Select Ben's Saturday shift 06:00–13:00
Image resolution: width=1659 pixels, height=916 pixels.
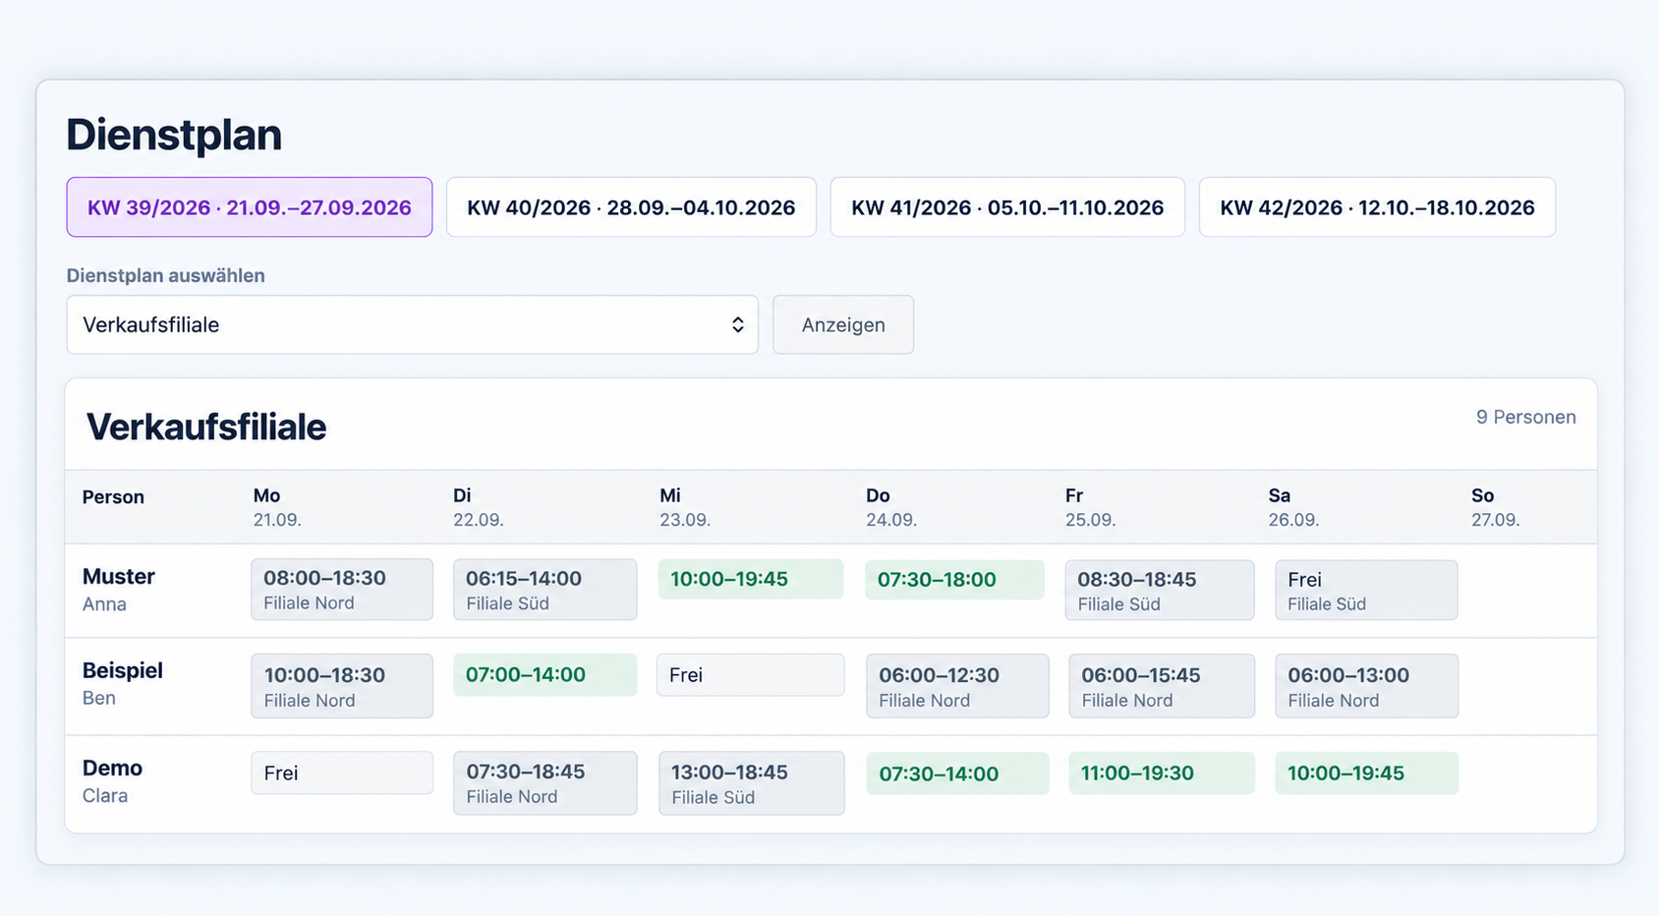tap(1367, 686)
